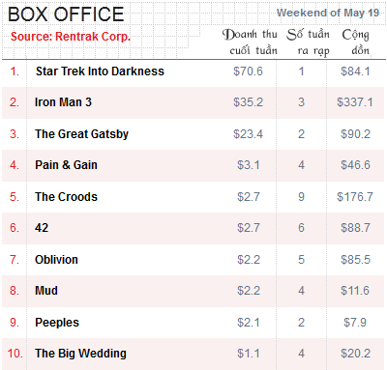
Task: Select The Big Wedding title
Action: coord(80,354)
